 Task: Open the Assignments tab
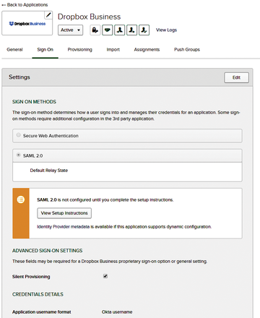(147, 49)
